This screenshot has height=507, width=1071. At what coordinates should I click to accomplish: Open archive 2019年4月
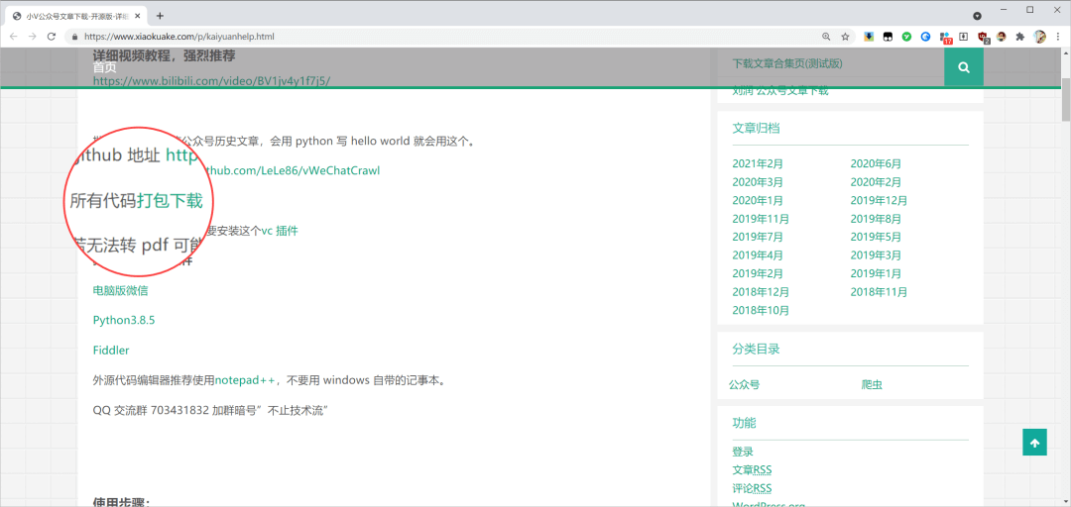758,255
